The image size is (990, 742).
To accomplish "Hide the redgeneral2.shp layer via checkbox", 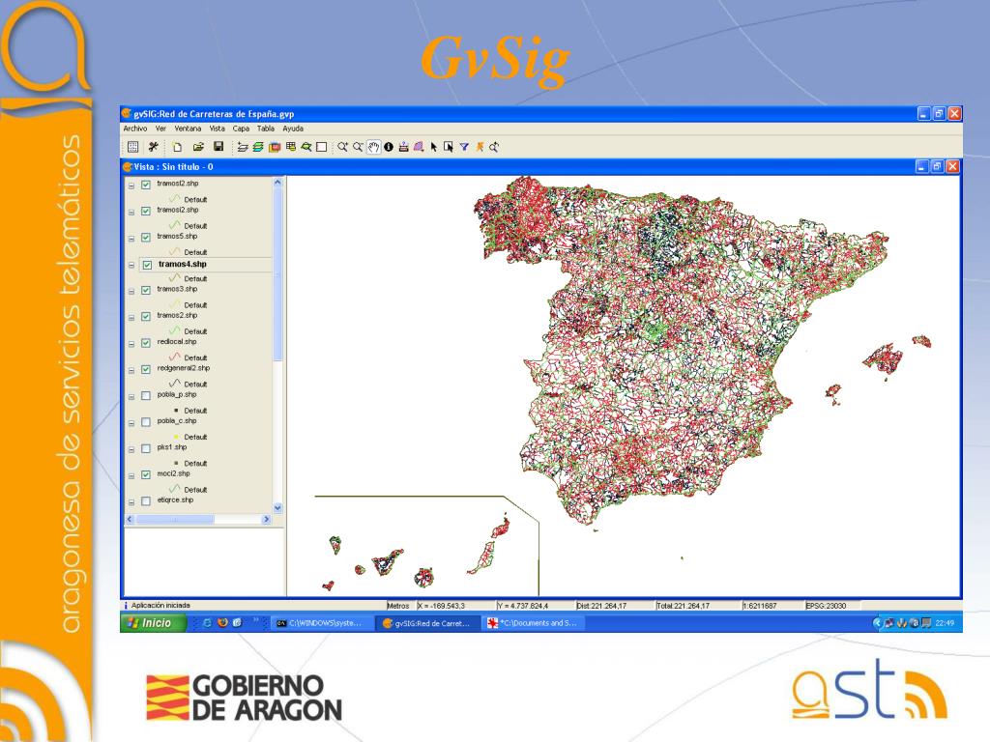I will (146, 369).
